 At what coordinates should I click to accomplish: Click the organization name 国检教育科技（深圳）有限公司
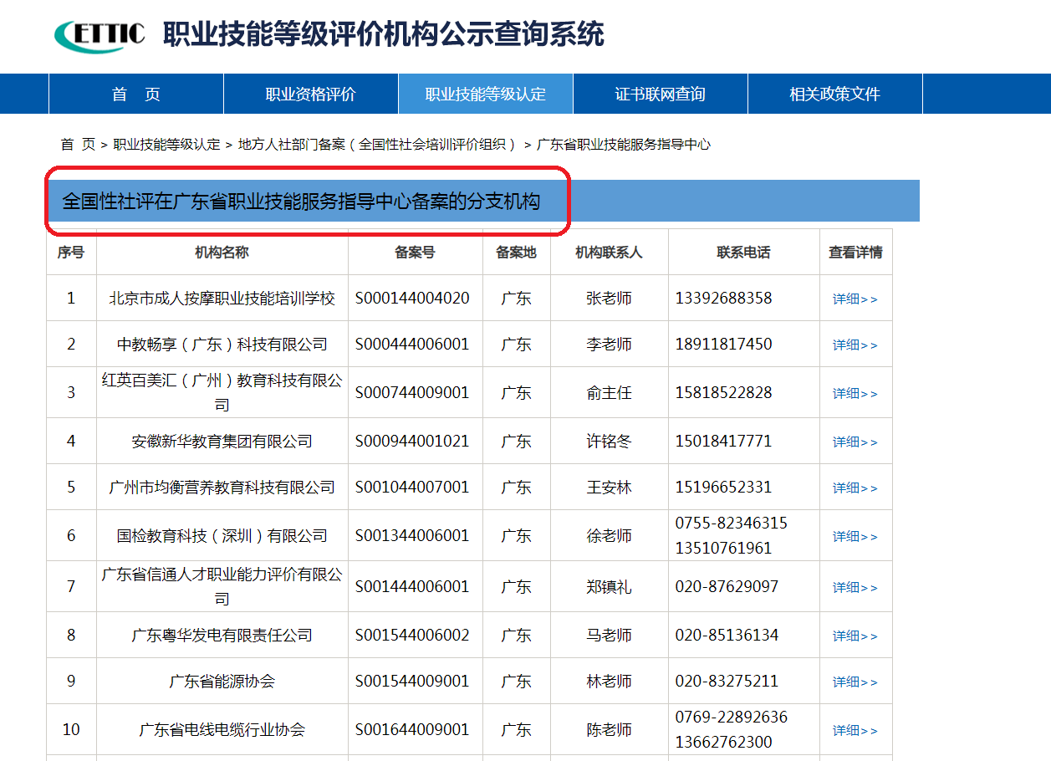222,536
